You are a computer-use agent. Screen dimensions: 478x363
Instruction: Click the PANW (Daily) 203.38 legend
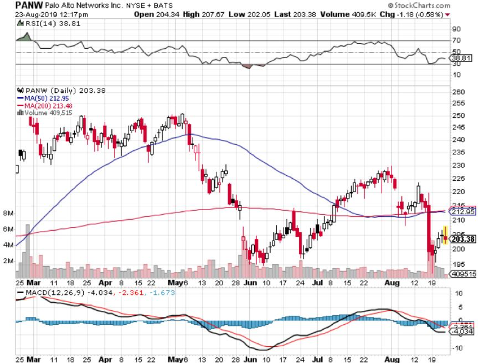[x=65, y=90]
